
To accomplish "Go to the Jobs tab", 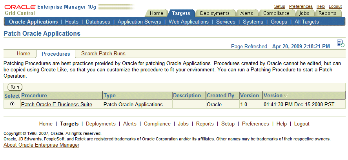I will pyautogui.click(x=304, y=13).
